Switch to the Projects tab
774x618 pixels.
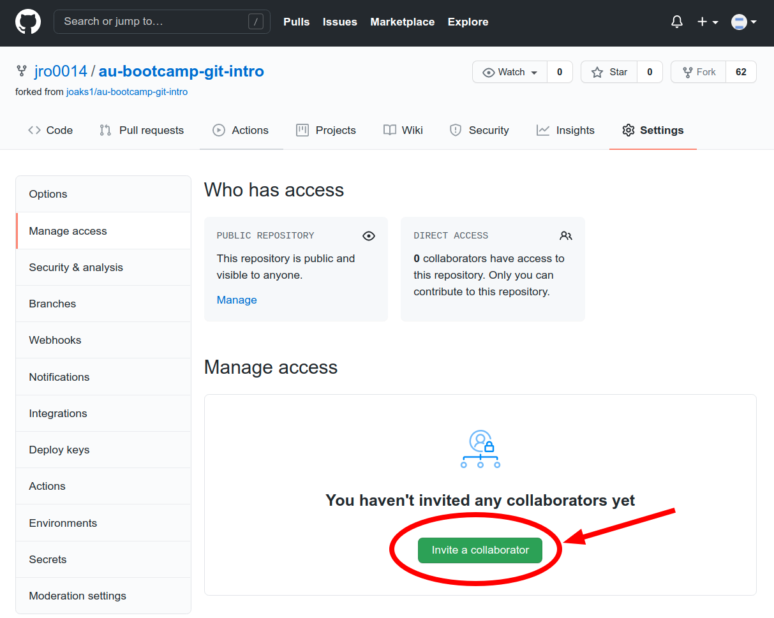click(326, 130)
